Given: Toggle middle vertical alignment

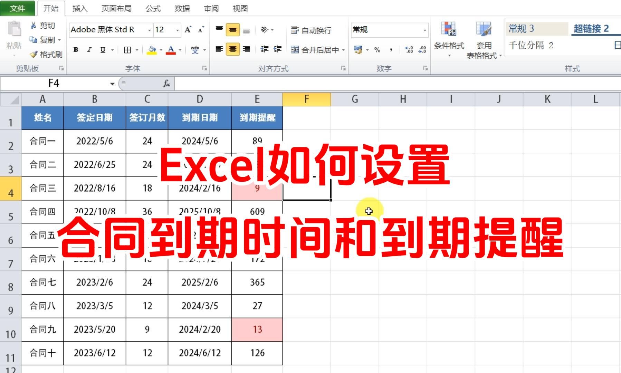Looking at the screenshot, I should pos(233,30).
